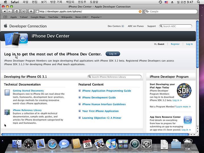204x153 pixels.
Task: Expand the Popular bookmarks folder
Action: point(96,17)
